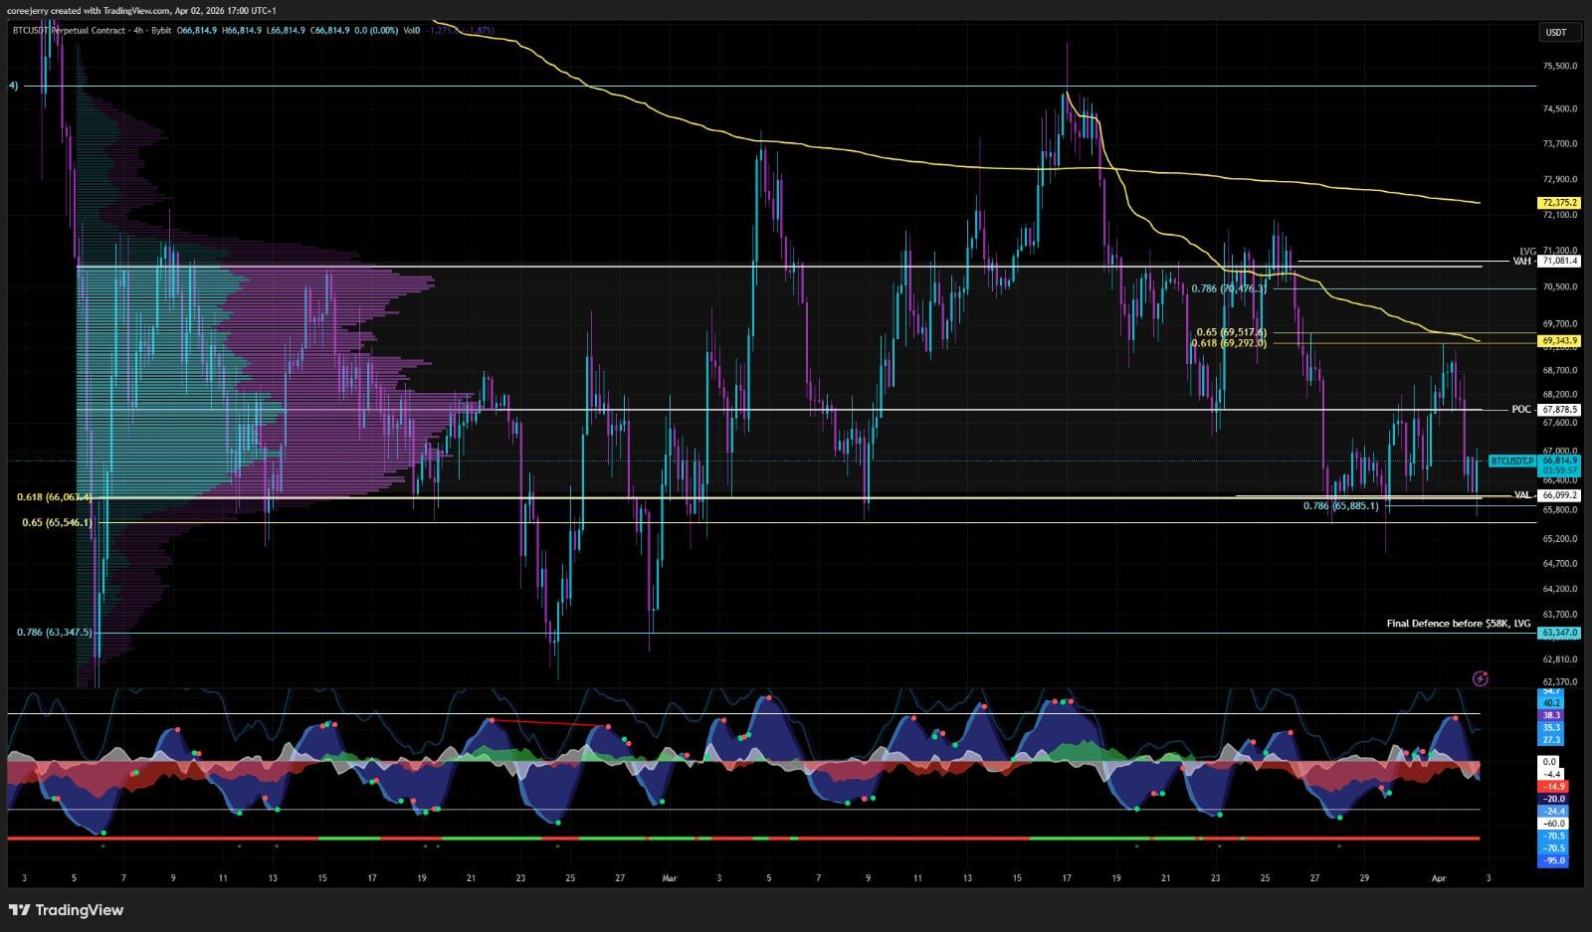Click the yellow 72,375.2 moving average label
Viewport: 1592px width, 932px height.
pyautogui.click(x=1558, y=203)
